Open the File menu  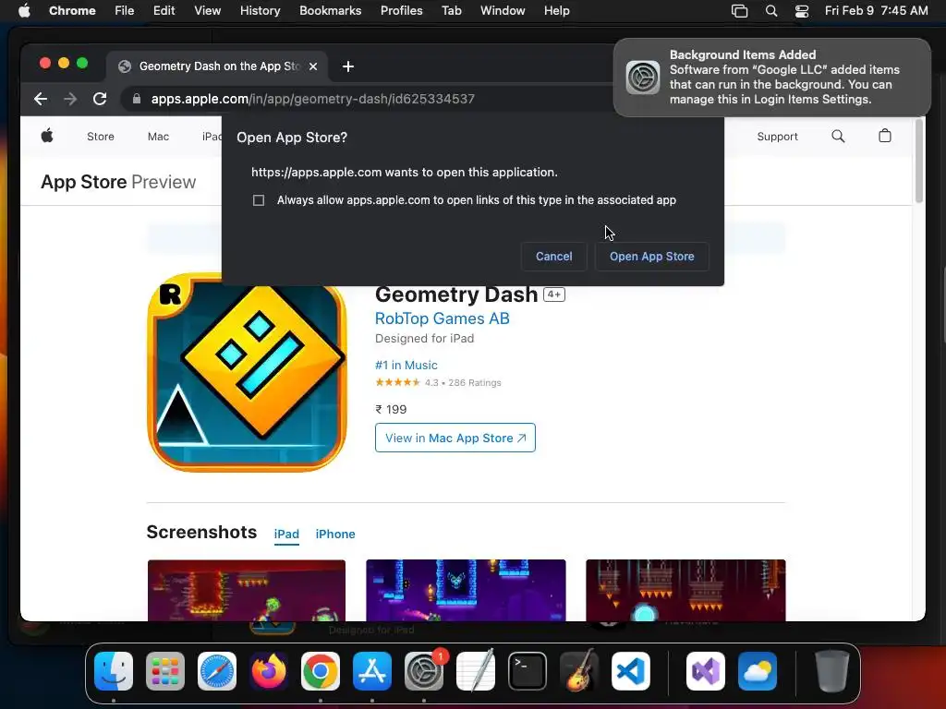click(125, 11)
